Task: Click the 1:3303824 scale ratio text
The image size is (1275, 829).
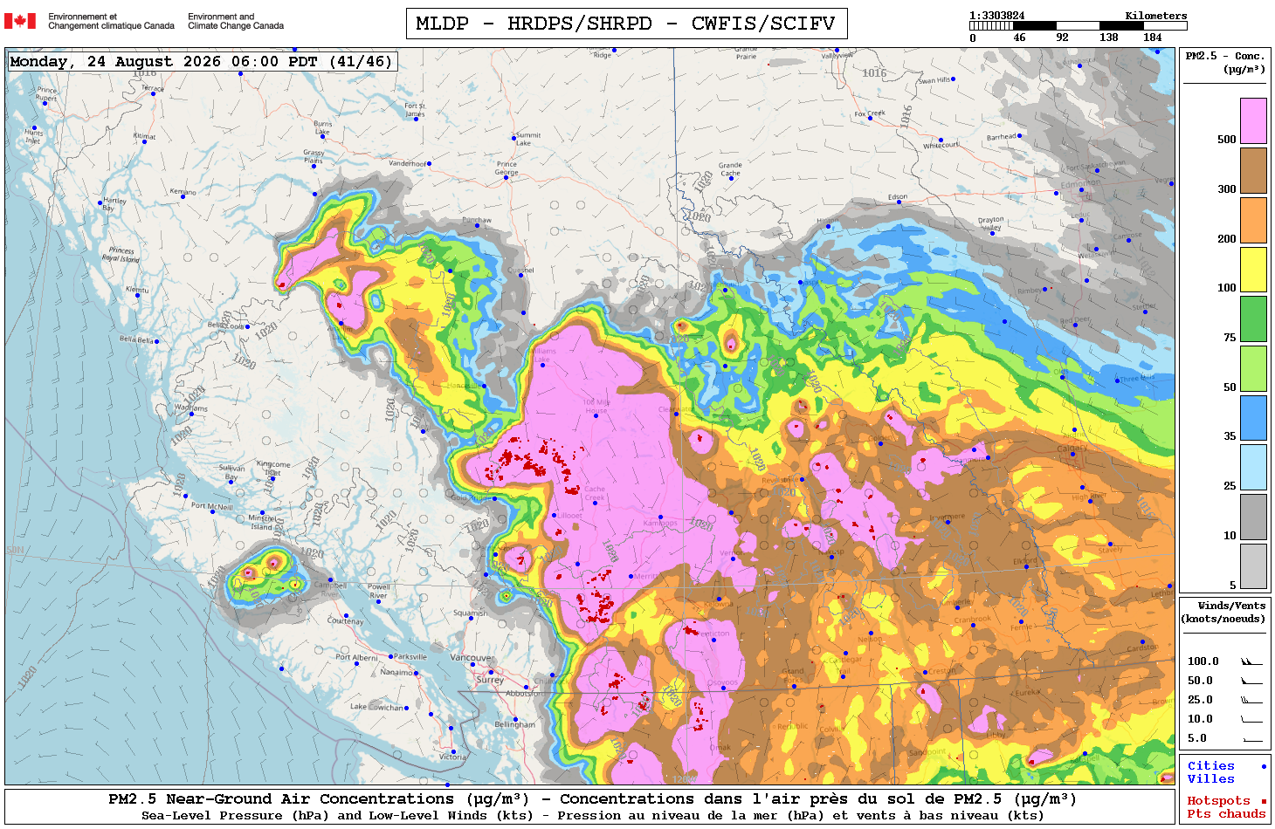Action: [997, 16]
